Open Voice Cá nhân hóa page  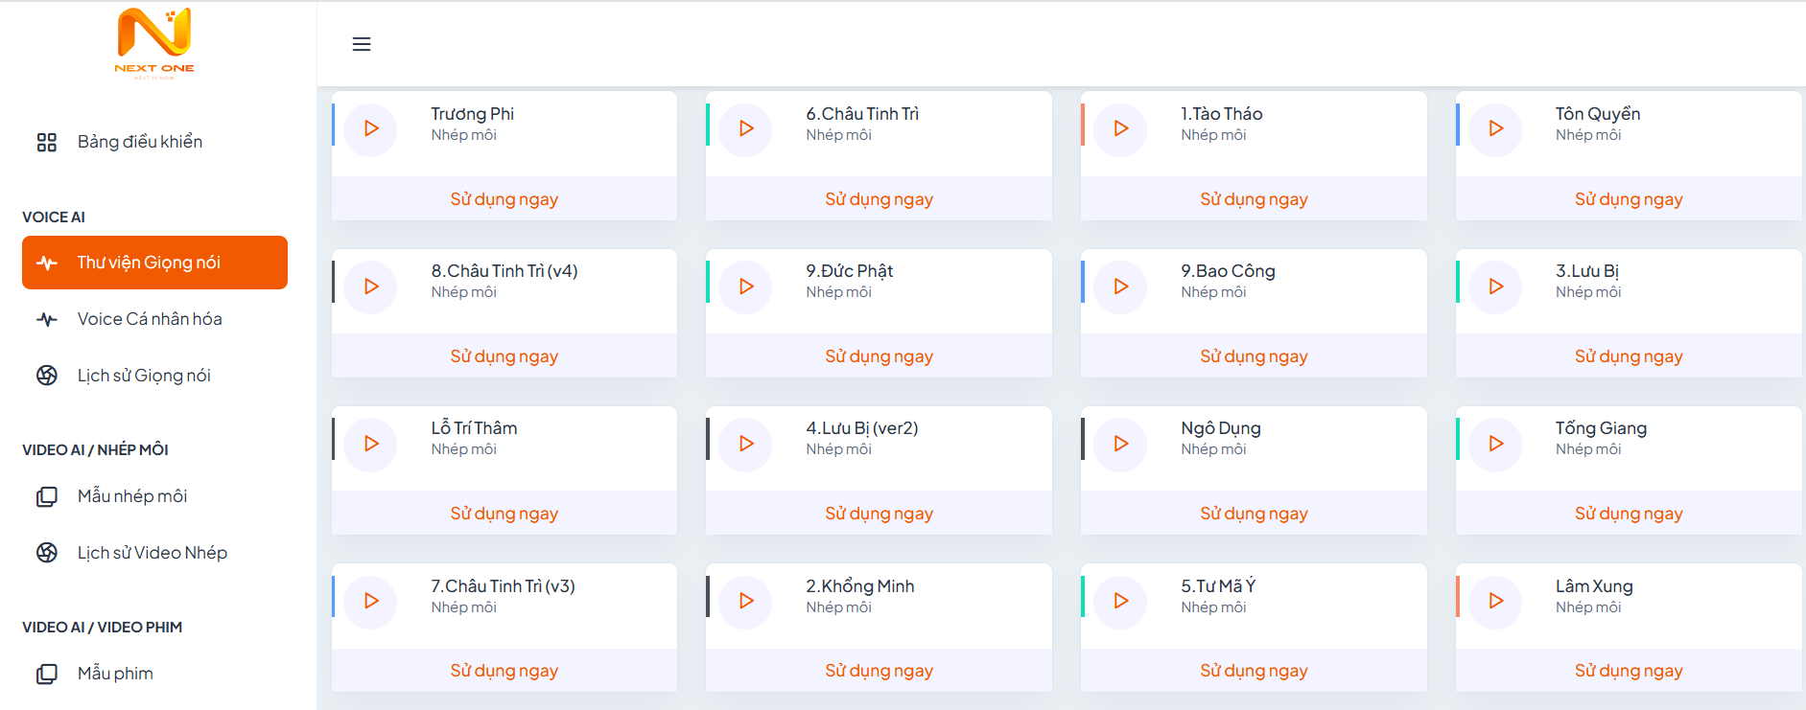click(150, 319)
